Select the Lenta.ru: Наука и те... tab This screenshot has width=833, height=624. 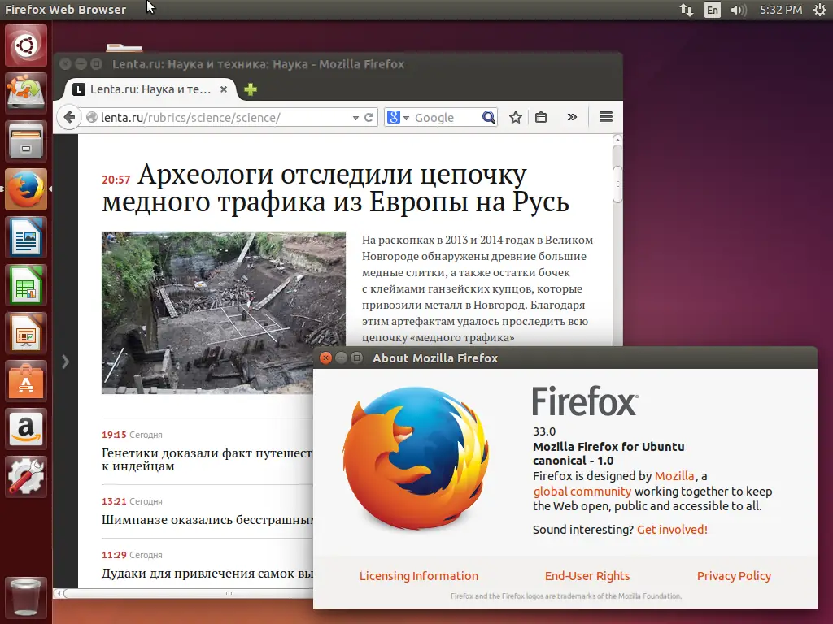point(150,89)
